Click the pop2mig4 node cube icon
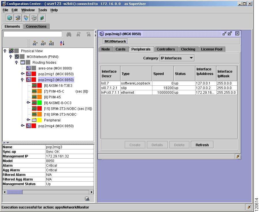 pyautogui.click(x=29, y=126)
